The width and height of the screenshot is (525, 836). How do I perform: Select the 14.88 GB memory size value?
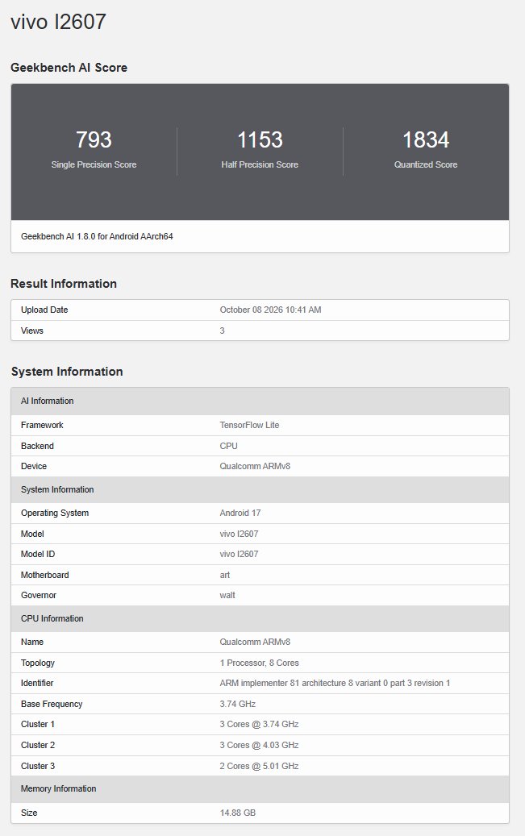pyautogui.click(x=237, y=813)
